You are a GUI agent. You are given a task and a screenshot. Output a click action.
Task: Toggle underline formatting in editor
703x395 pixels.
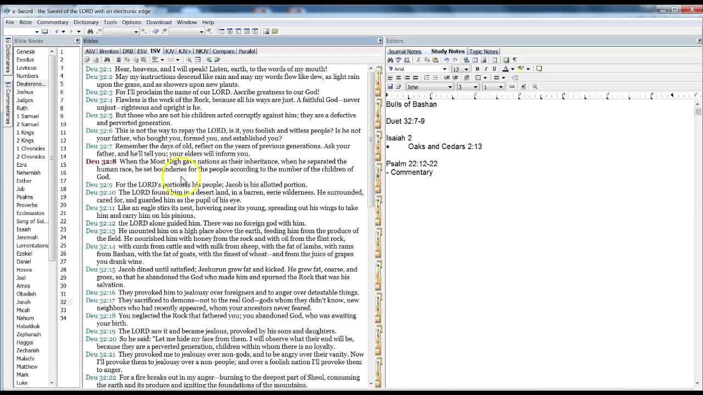[x=494, y=69]
